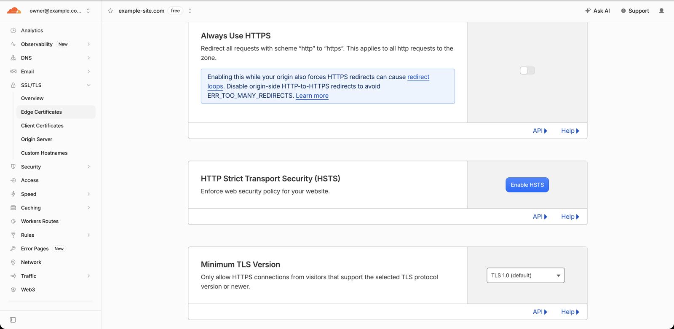Click the DNS sidebar icon
Screen dimensions: 674x329
pyautogui.click(x=13, y=58)
